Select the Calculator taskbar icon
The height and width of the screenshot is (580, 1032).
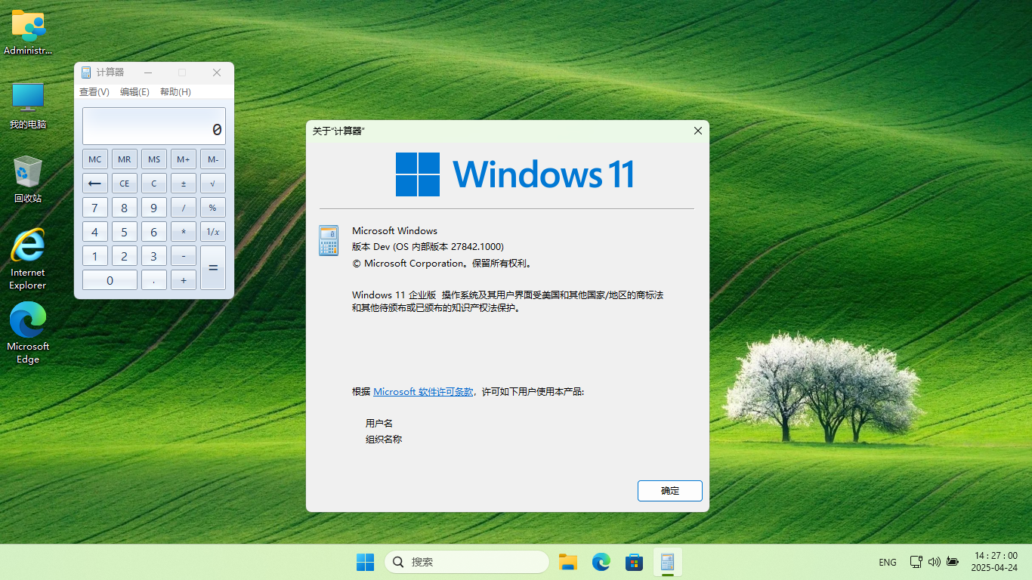coord(667,562)
